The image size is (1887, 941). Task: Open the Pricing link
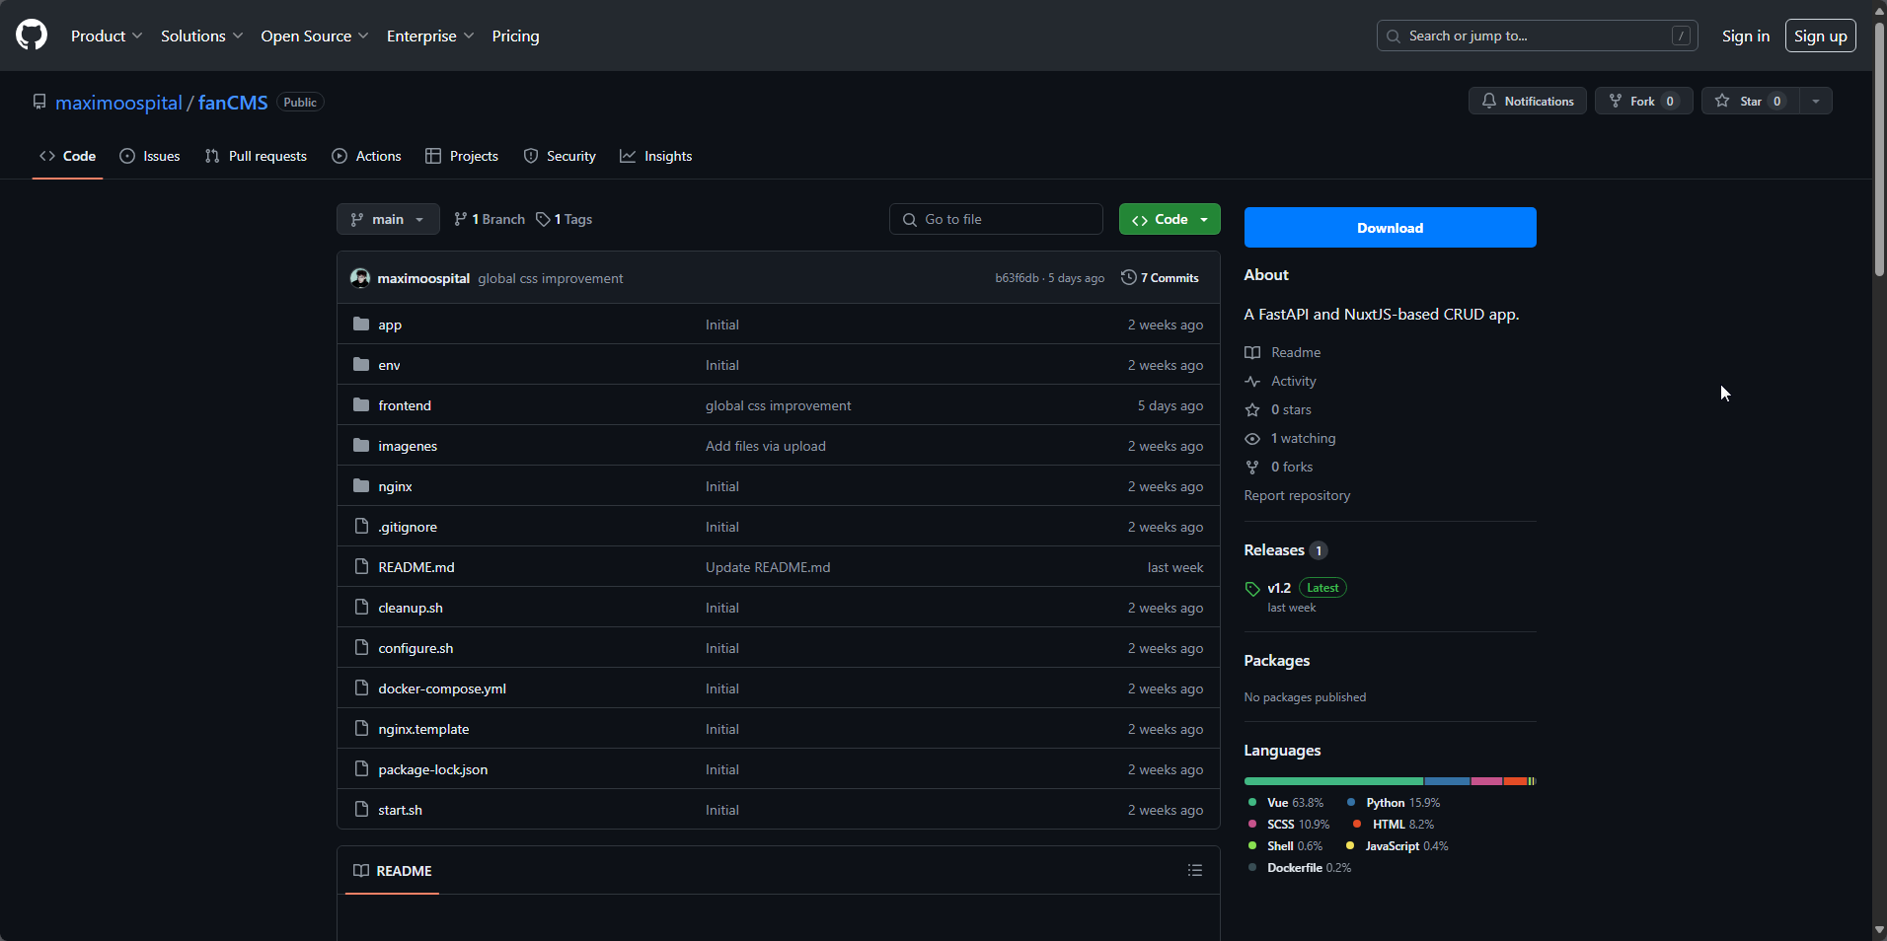515,36
